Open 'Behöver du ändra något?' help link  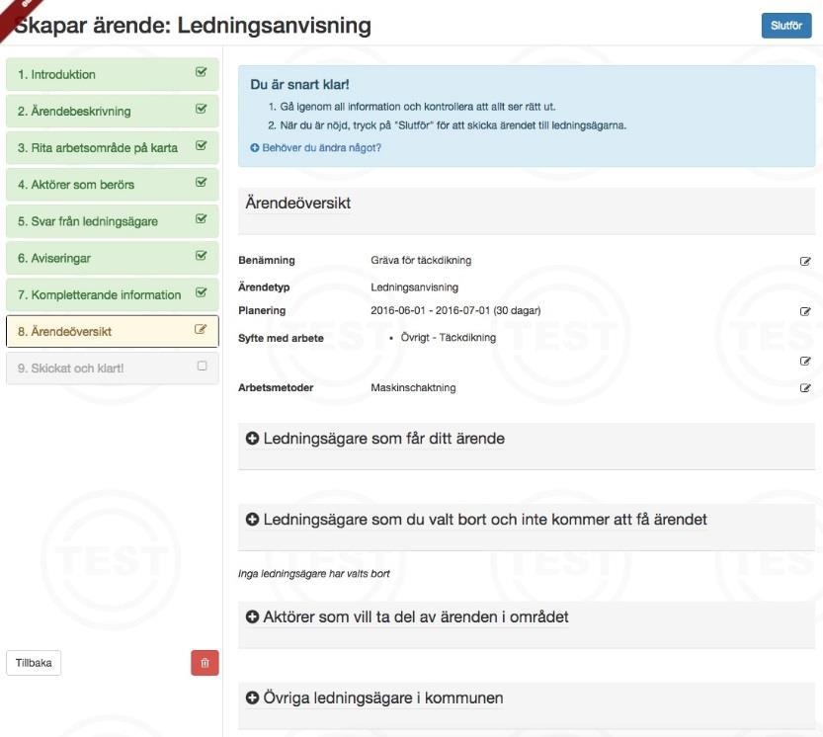(x=321, y=148)
